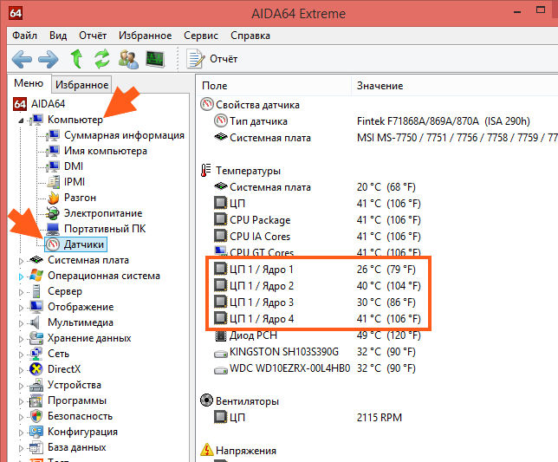Click the Сеть network icon

[x=36, y=354]
